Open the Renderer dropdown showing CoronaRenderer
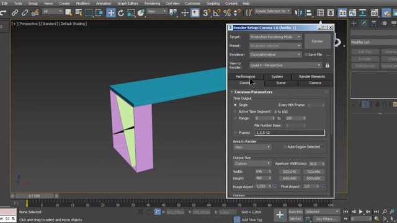The height and width of the screenshot is (223, 397). 275,55
